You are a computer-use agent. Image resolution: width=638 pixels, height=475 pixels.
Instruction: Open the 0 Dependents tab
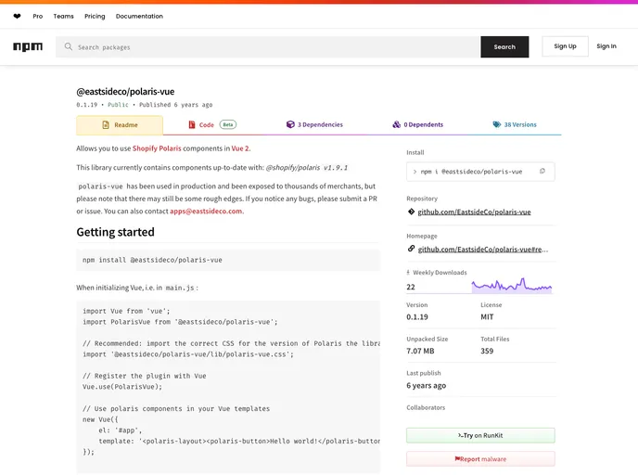418,124
